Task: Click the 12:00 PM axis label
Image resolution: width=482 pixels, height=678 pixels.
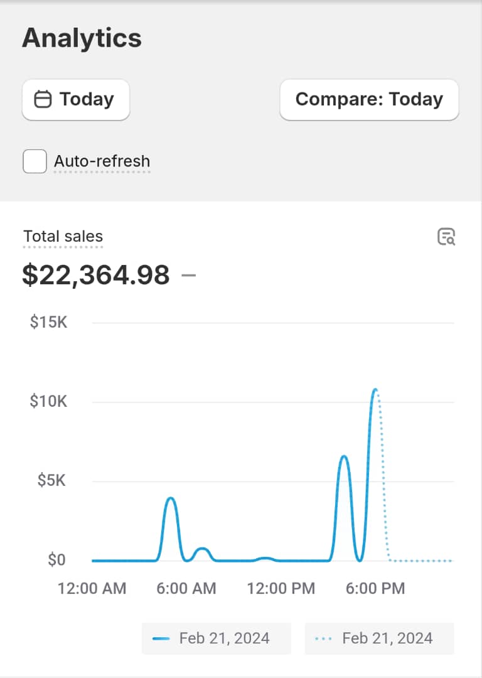Action: click(281, 588)
